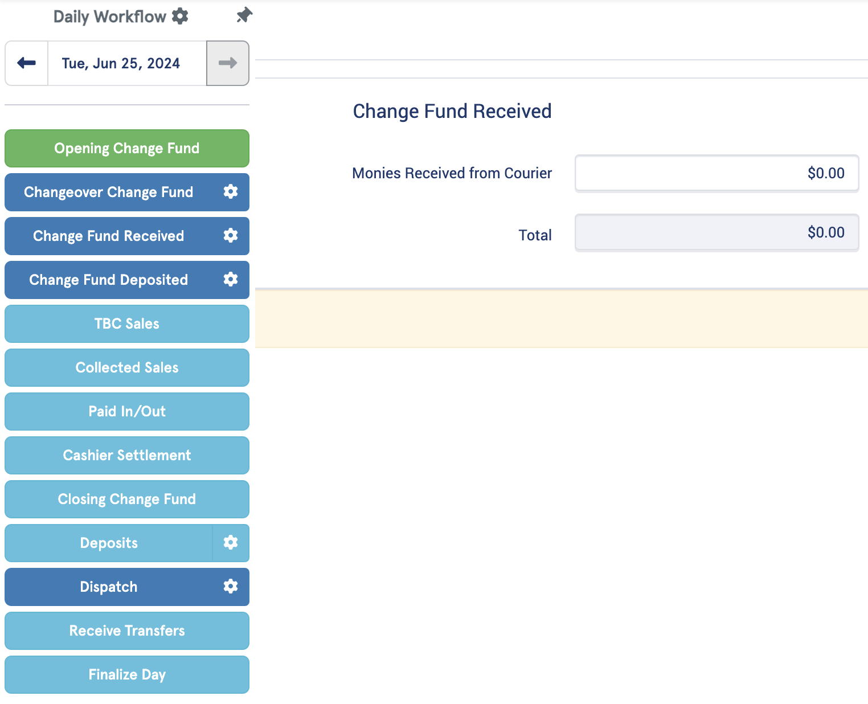Open the Receive Transfers step
This screenshot has height=704, width=868.
click(x=127, y=631)
